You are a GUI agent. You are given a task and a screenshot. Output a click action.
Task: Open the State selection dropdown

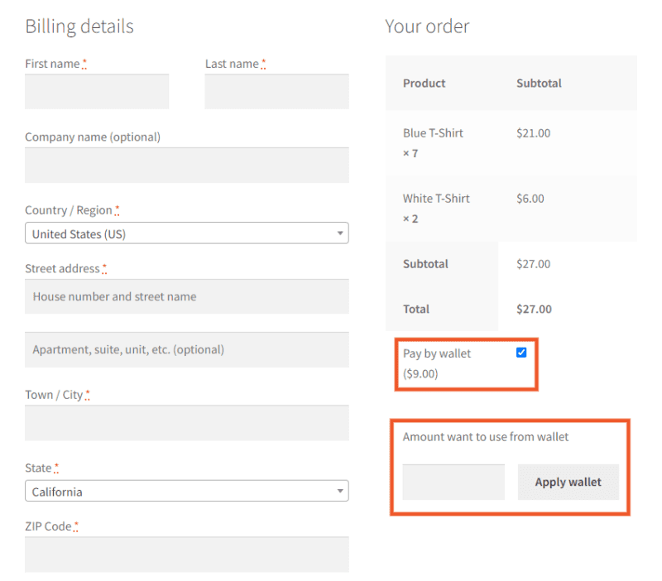click(186, 491)
